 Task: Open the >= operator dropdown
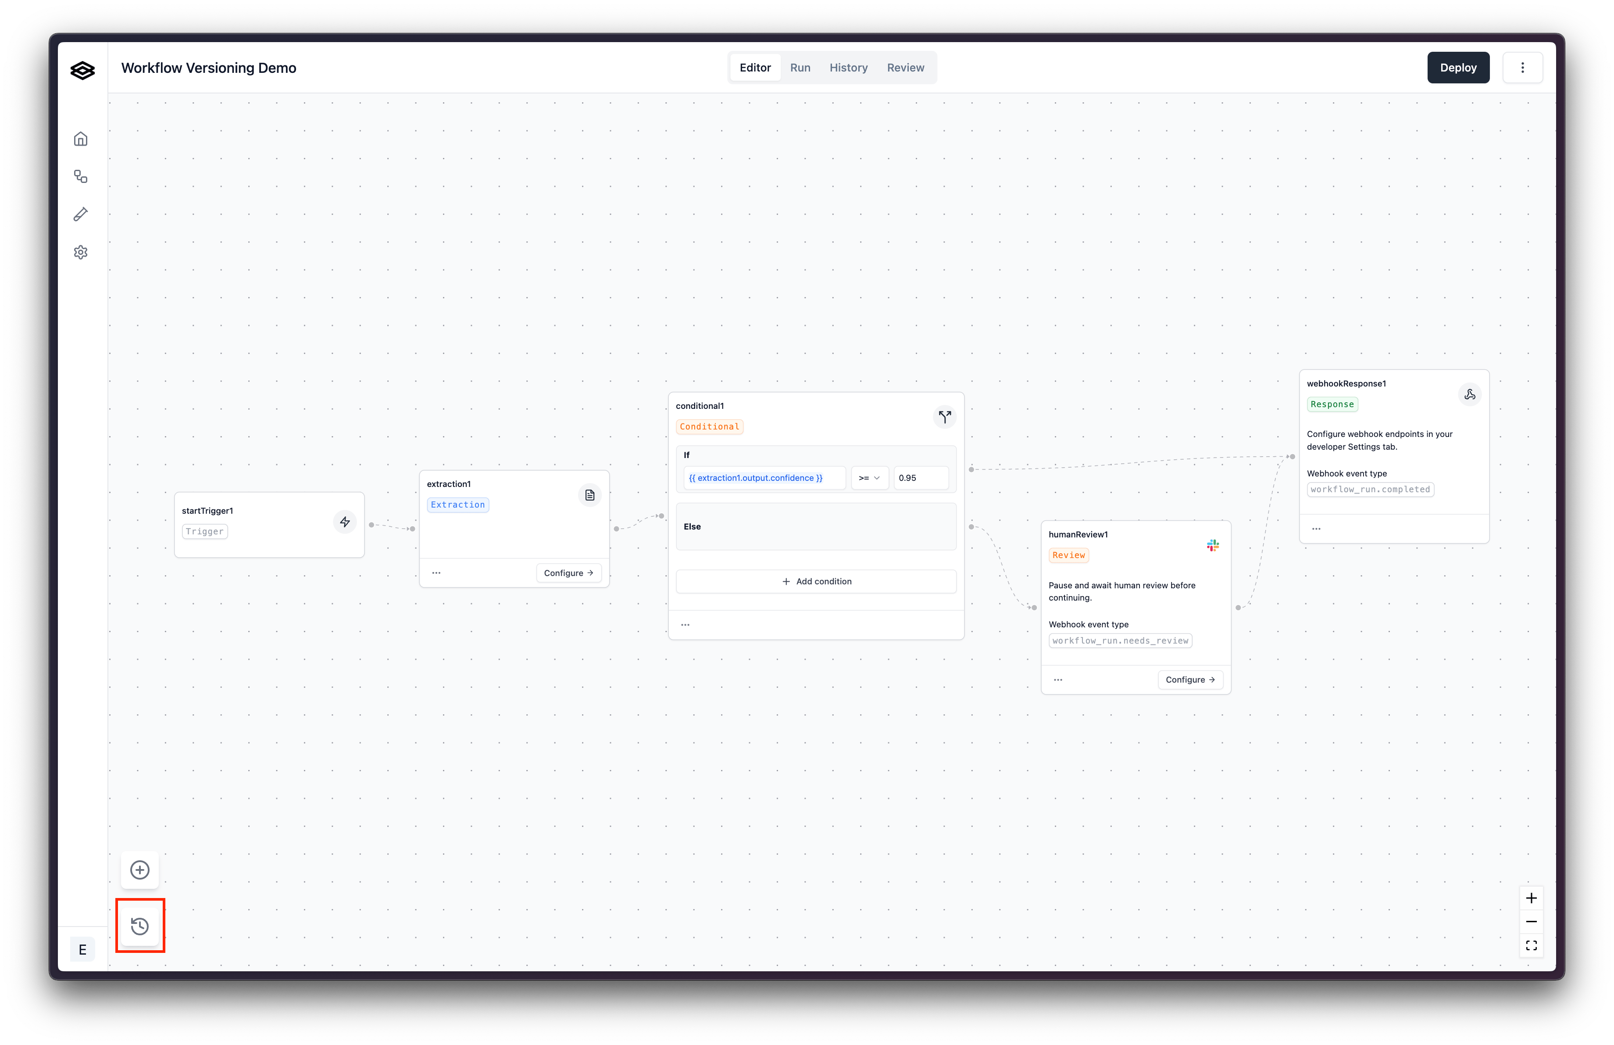pos(869,478)
